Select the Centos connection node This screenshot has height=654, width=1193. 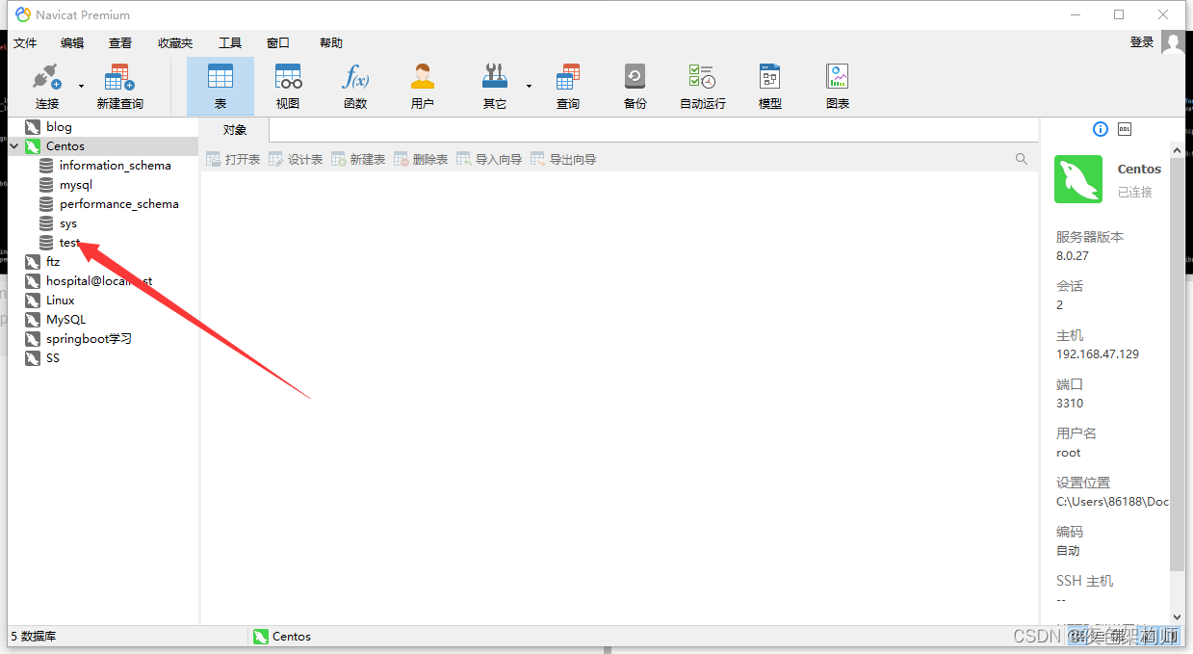65,146
